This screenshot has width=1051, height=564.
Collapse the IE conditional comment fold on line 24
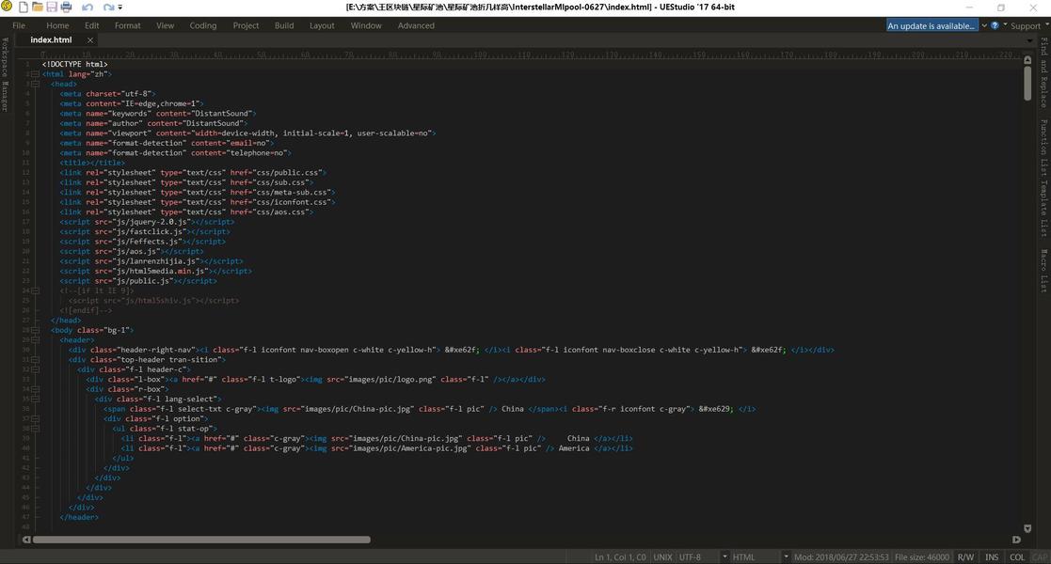point(36,290)
